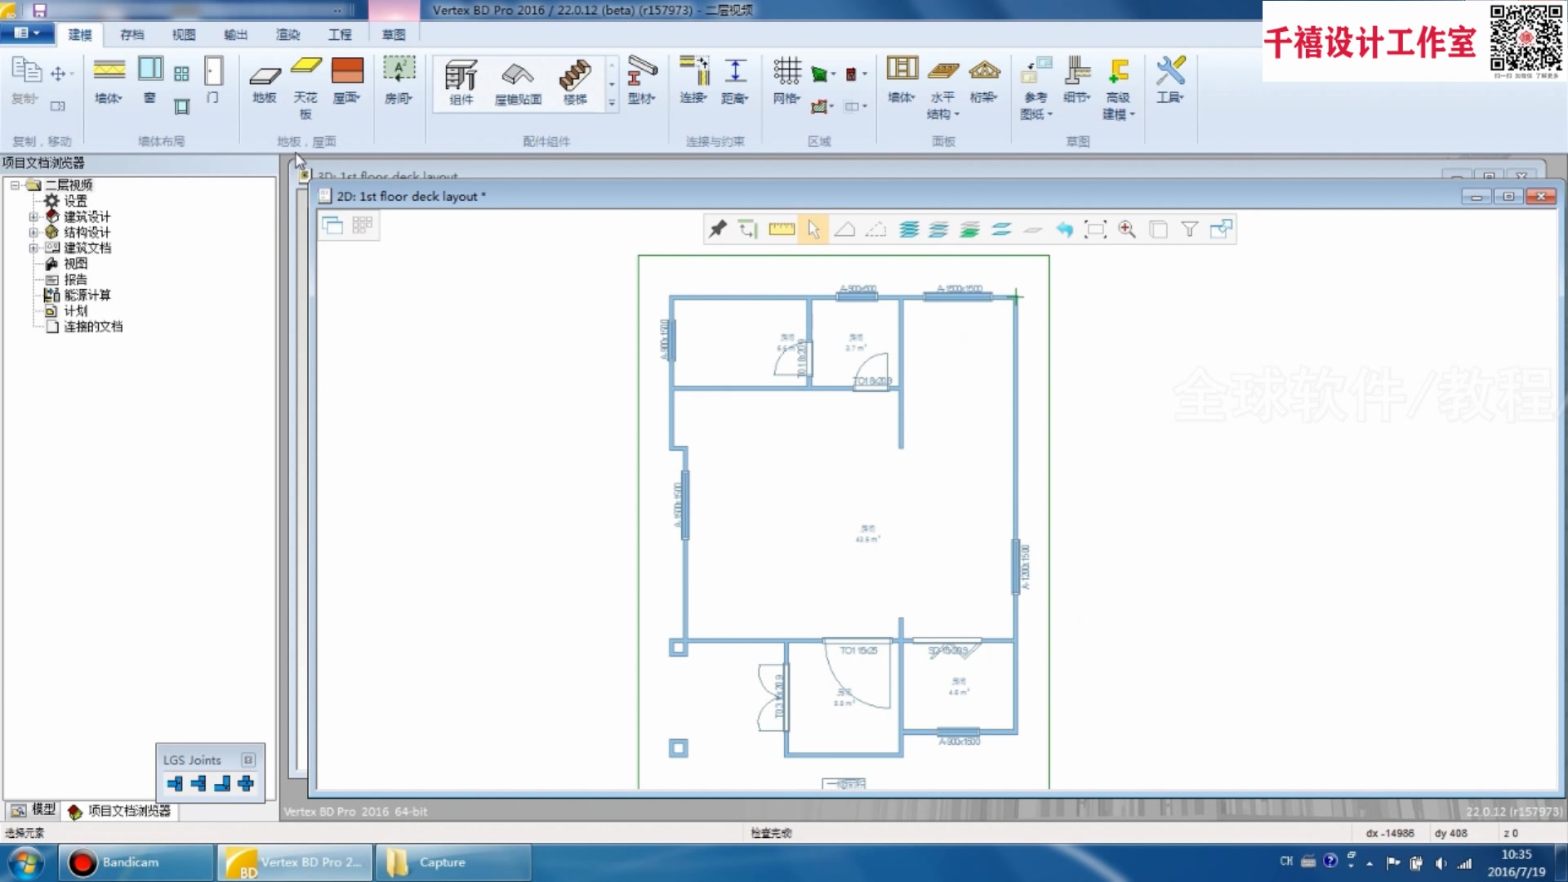Screen dimensions: 1568x882
Task: Click the blue undo arrow icon
Action: click(x=1063, y=229)
